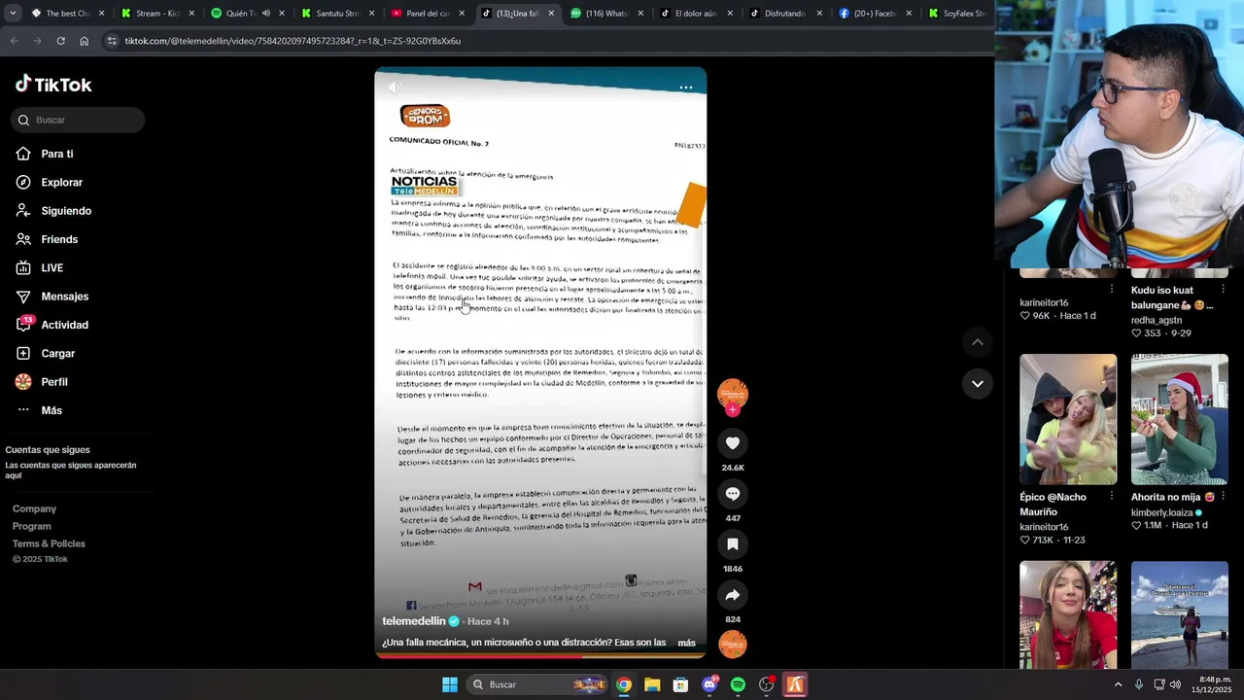Toggle video mute speaker icon
1244x700 pixels.
(x=395, y=87)
